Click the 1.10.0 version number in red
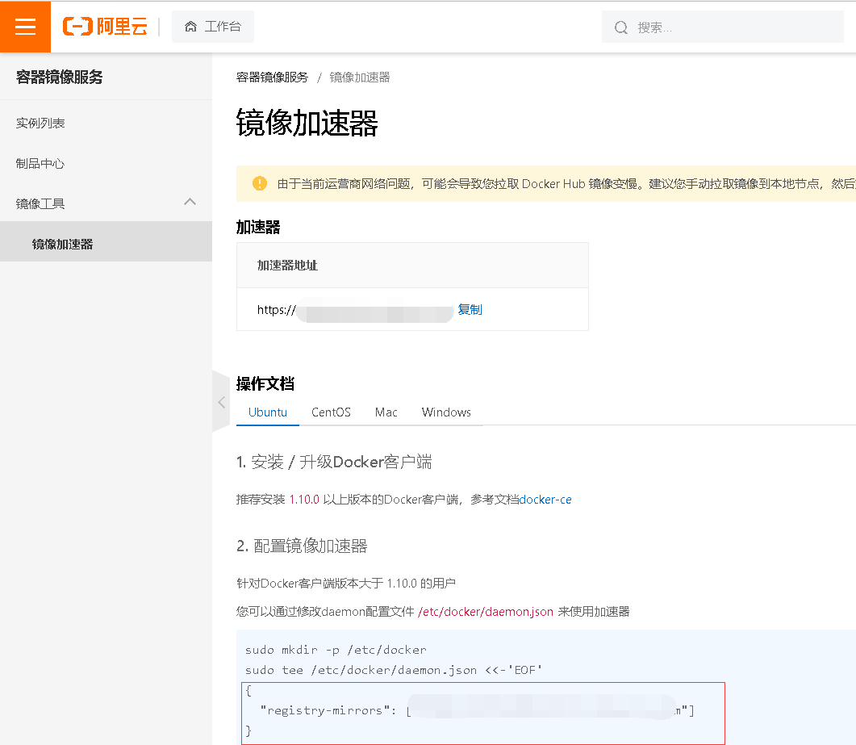 304,500
